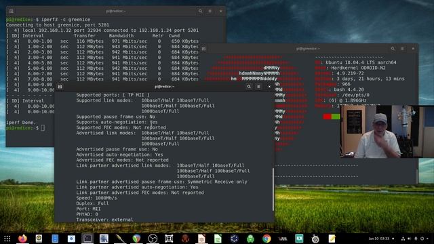The width and height of the screenshot is (434, 244).
Task: Click the '971 Mbits/sec' bandwidth value
Action: click(130, 41)
